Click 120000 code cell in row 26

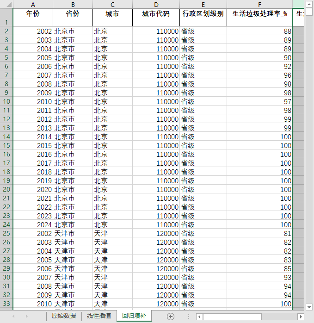tap(156, 242)
